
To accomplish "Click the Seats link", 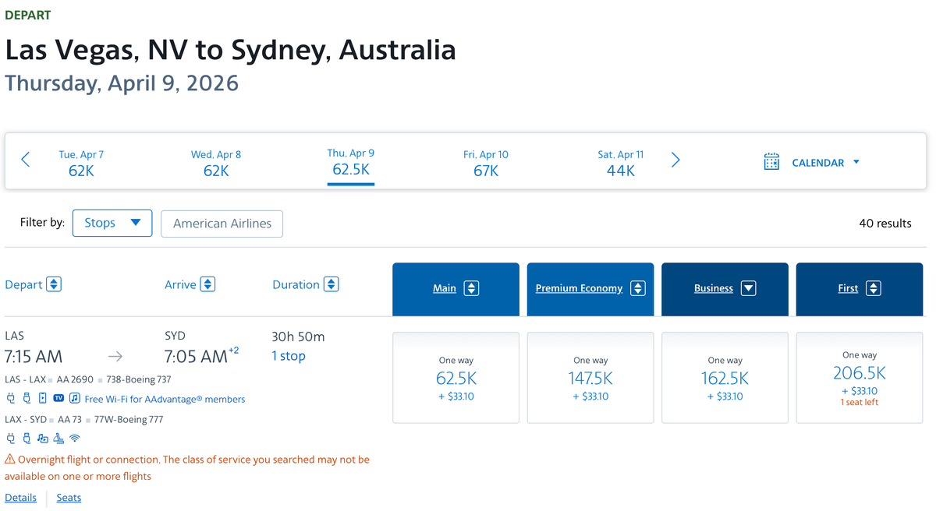I will (x=68, y=497).
